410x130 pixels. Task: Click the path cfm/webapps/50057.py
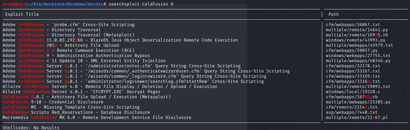click(x=352, y=51)
